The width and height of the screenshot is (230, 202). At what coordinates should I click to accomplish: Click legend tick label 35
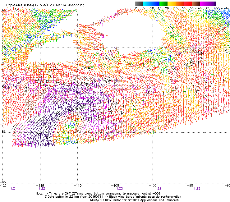[x=191, y=8]
